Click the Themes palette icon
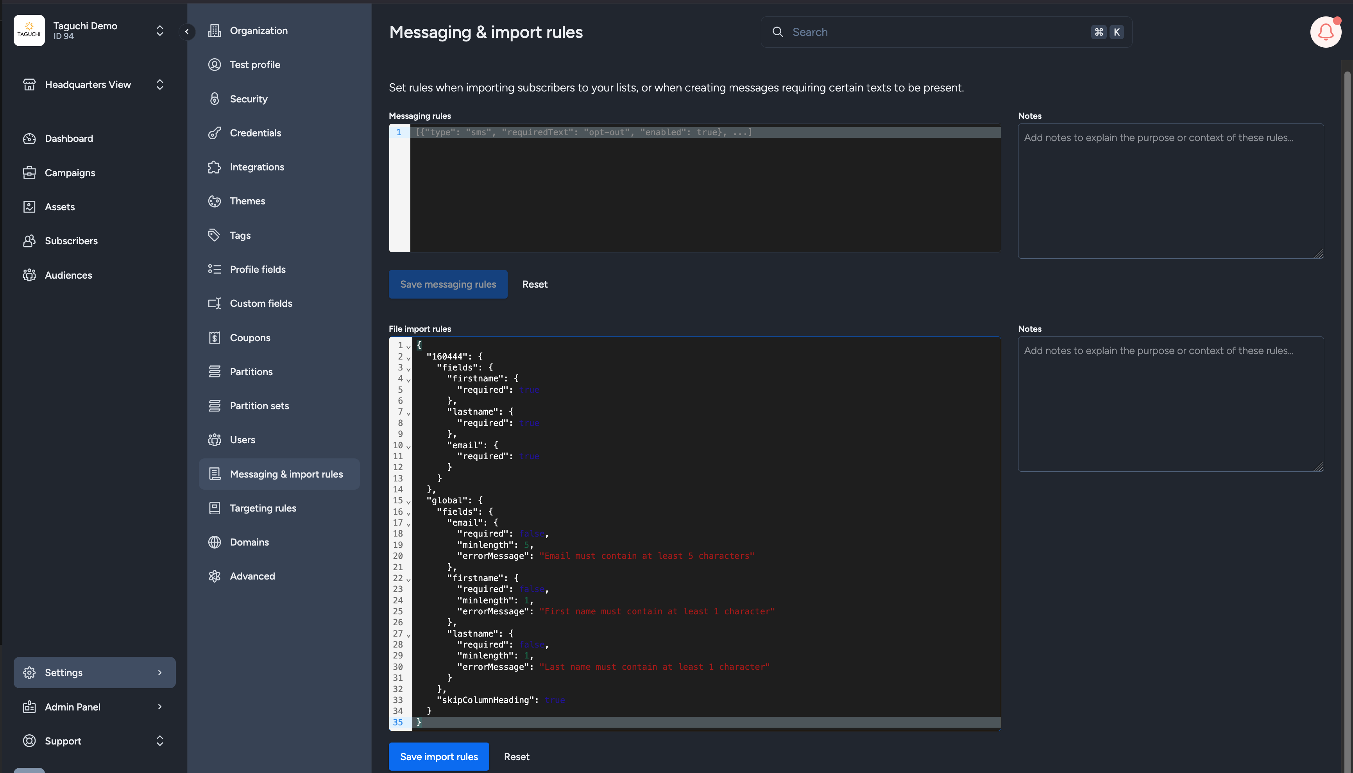The height and width of the screenshot is (773, 1353). 215,201
